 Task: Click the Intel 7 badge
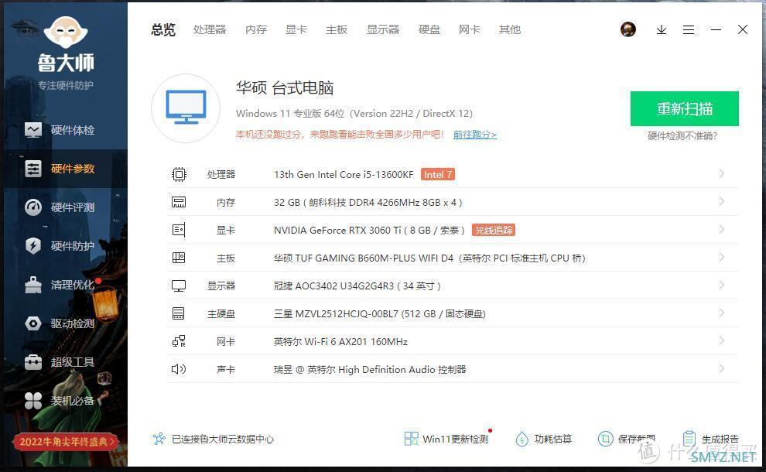pos(438,174)
